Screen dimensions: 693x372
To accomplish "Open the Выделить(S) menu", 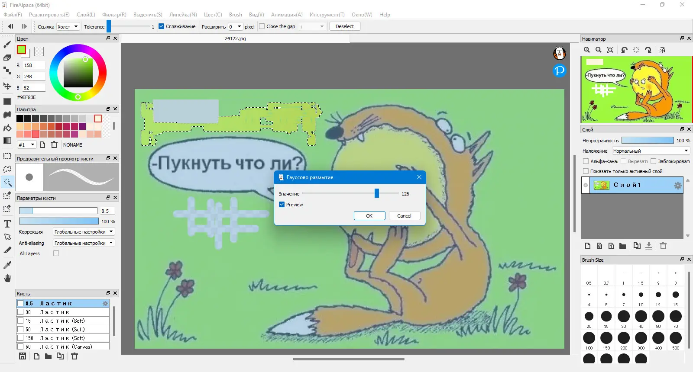I will coord(148,15).
